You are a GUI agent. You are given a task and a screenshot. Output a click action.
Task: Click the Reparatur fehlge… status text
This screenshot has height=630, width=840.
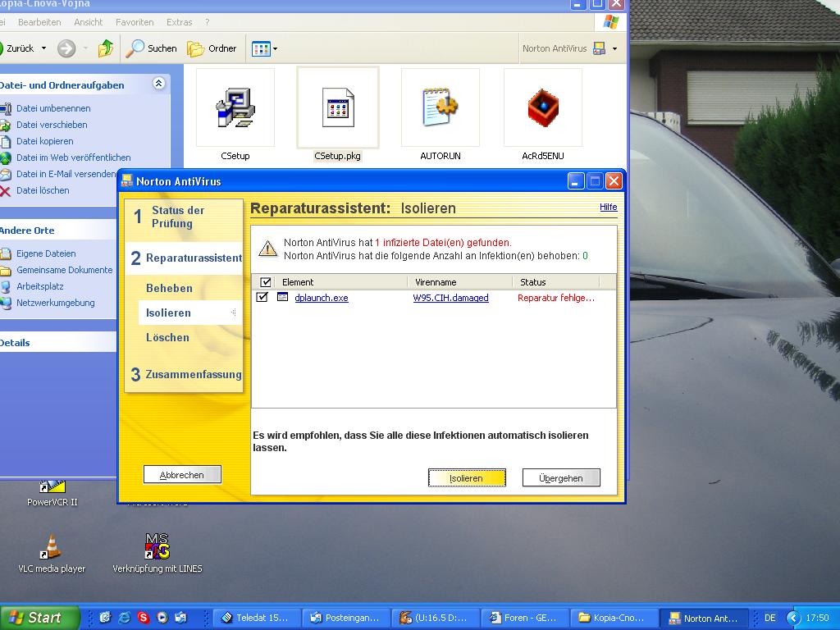point(556,298)
